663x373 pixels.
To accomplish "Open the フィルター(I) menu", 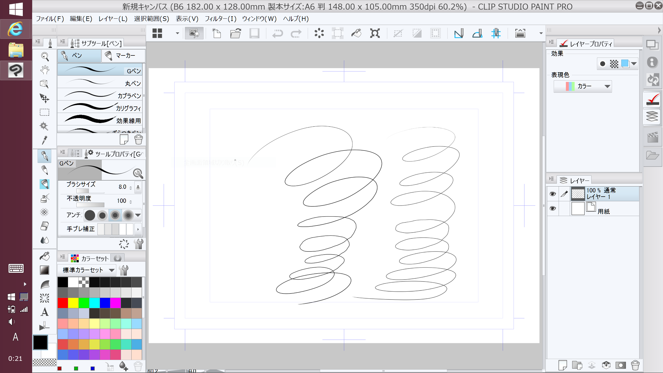I will click(220, 19).
